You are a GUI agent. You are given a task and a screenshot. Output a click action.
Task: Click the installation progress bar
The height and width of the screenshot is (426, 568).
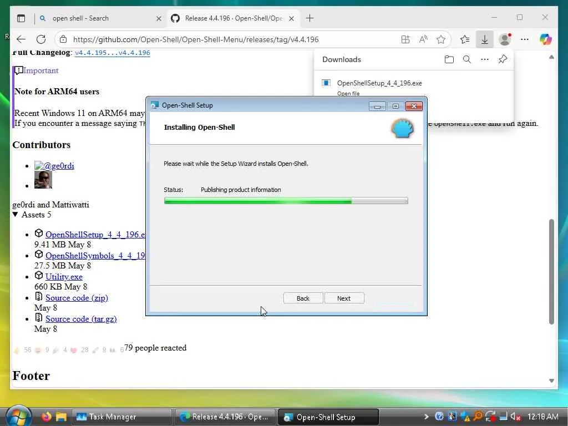click(286, 201)
